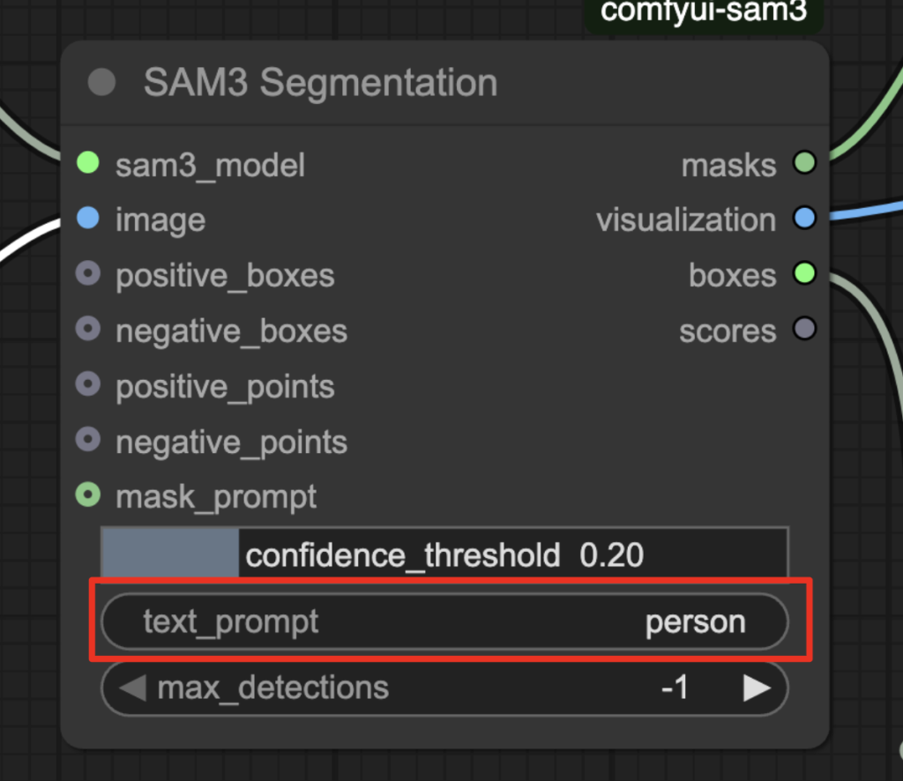Click the masks output socket
This screenshot has height=781, width=903.
pos(804,163)
